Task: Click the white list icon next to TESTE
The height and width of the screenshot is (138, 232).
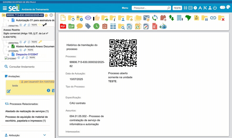Action: click(185, 8)
